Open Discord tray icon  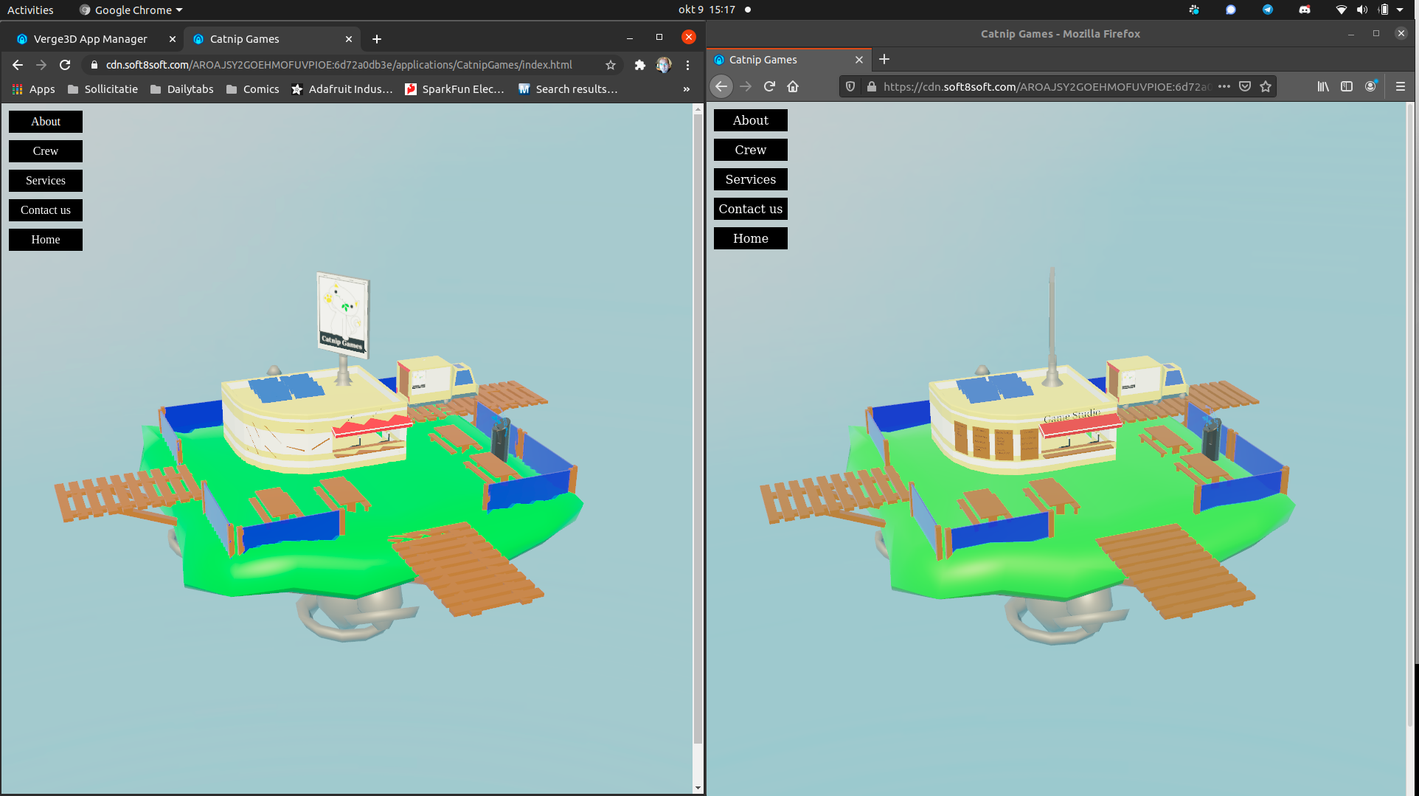(1305, 10)
